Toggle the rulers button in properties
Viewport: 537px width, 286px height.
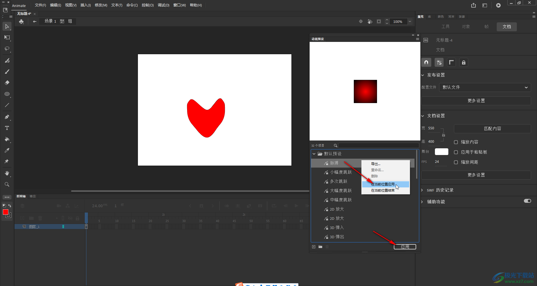451,63
